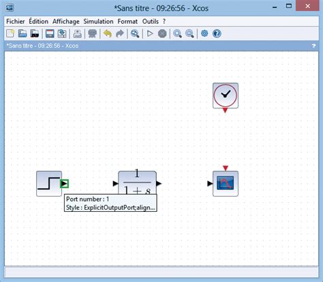
Task: Redo the last undone action
Action: click(x=120, y=33)
